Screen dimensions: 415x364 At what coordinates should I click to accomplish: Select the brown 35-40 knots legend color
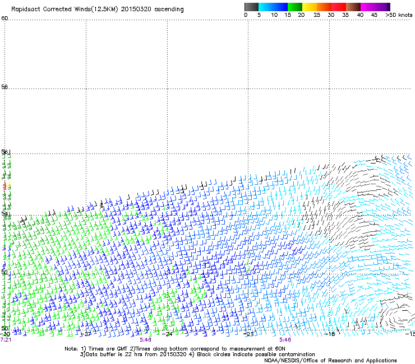(x=353, y=7)
